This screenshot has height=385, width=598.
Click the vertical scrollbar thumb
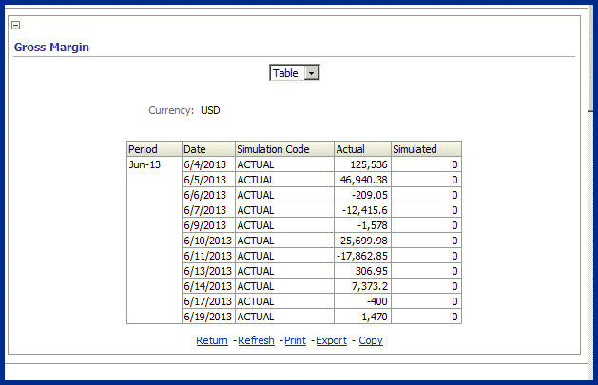[590, 57]
